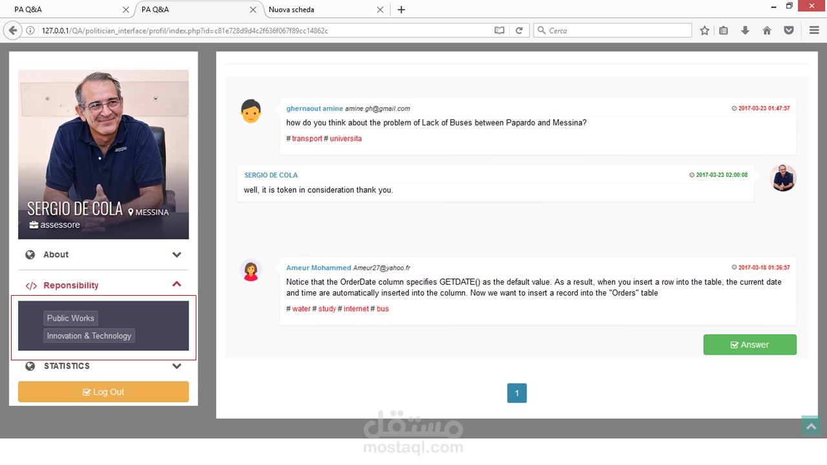Click the globe icon beside About

(30, 254)
